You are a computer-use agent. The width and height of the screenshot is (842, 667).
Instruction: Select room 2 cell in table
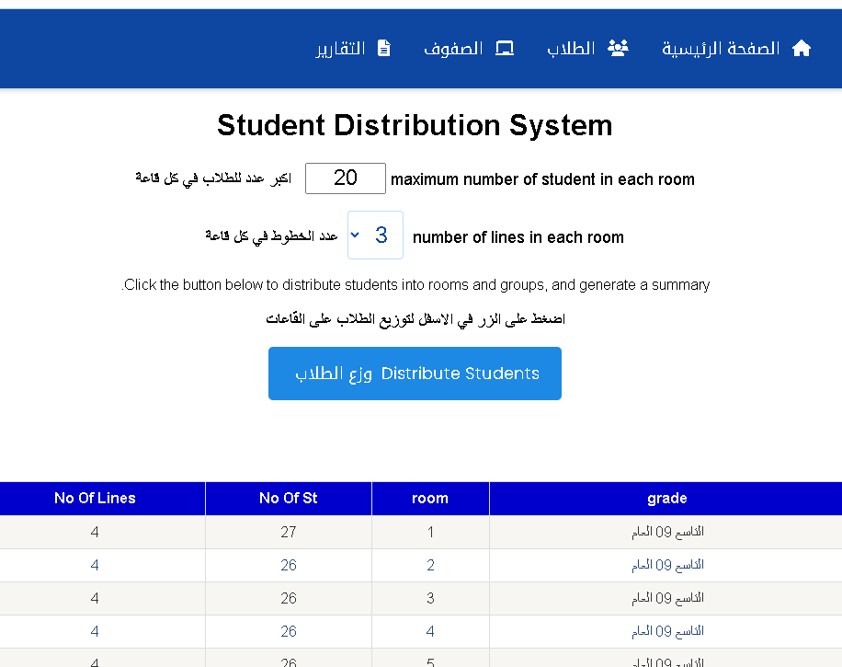coord(430,565)
